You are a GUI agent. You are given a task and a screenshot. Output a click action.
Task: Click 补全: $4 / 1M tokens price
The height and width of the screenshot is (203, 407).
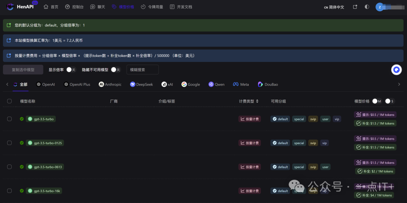click(375, 195)
